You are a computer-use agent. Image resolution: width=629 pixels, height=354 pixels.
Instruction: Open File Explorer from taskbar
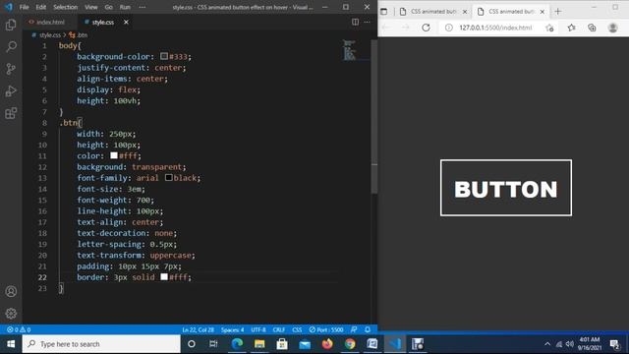(259, 344)
